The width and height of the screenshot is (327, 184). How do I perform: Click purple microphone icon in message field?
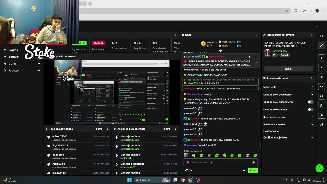(188, 162)
